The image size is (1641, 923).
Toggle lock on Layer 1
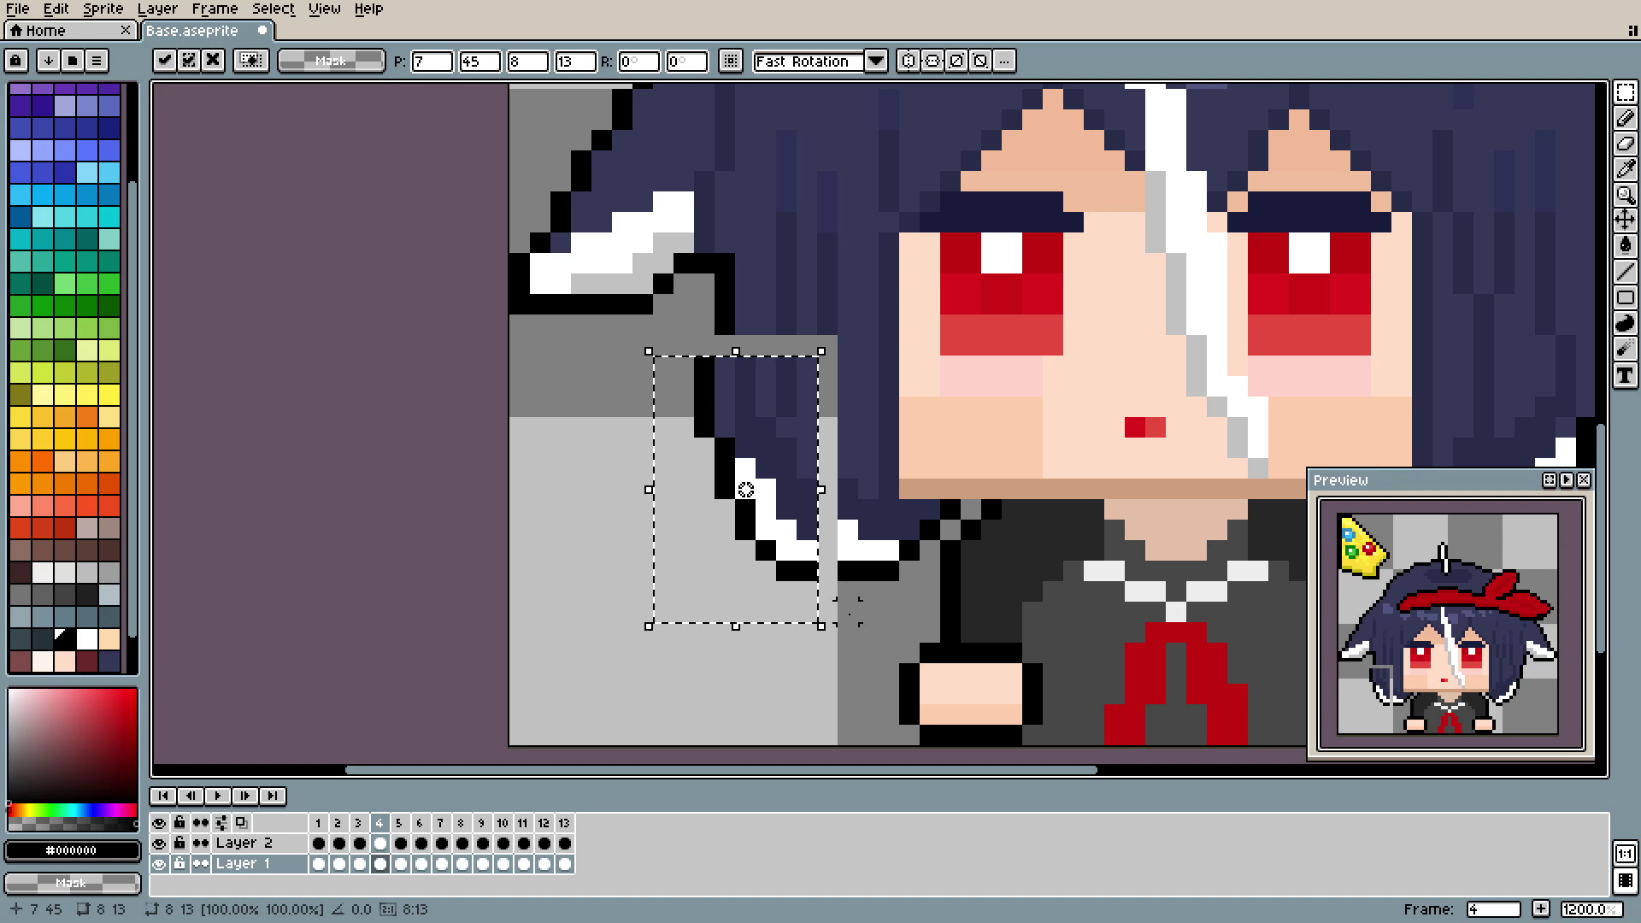179,864
